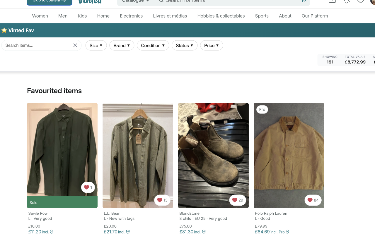Screen dimensions: 375x234
Task: Open the notifications bell icon
Action: coord(347,1)
